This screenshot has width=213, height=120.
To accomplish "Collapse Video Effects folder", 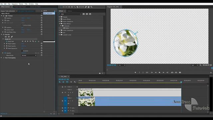I will (59, 24).
